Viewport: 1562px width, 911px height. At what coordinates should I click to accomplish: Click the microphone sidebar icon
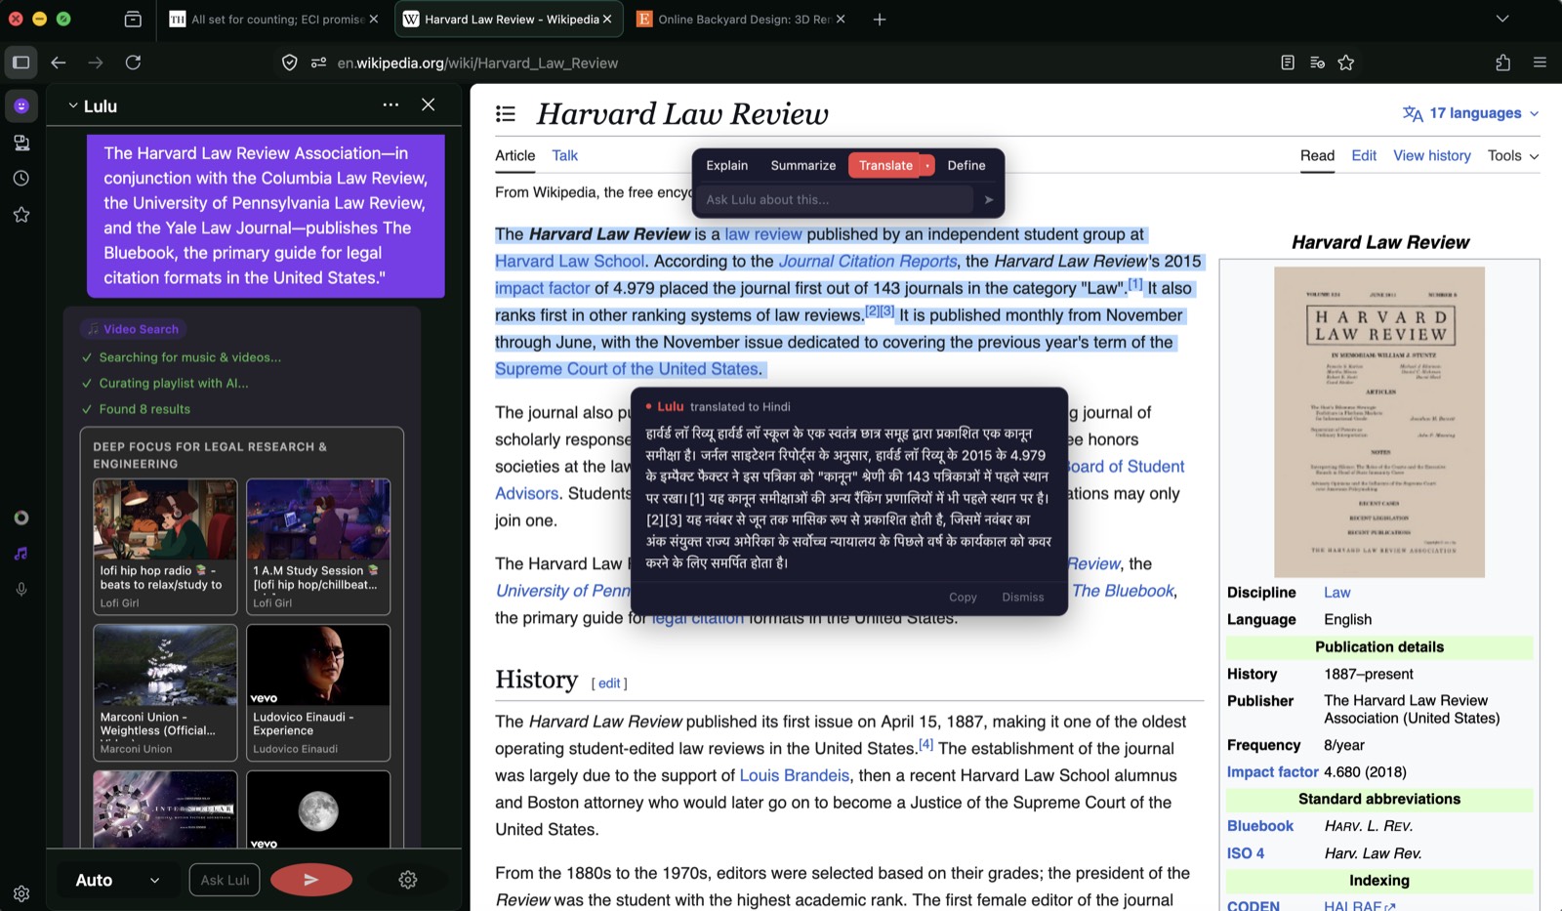point(21,590)
